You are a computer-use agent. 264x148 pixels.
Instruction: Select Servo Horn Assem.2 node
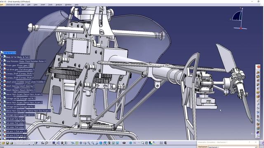24,102
